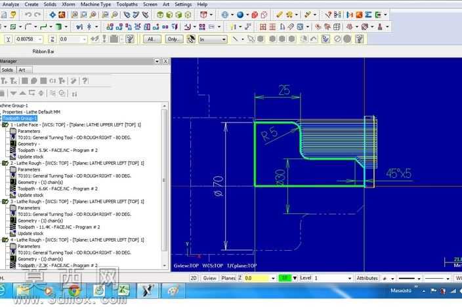The width and height of the screenshot is (462, 307).
Task: Click the blue shaded sphere icon
Action: point(240,14)
